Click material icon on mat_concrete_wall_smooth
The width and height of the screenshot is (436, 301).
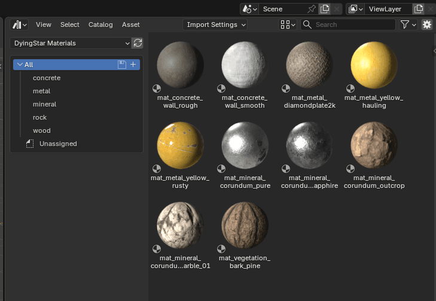[221, 89]
